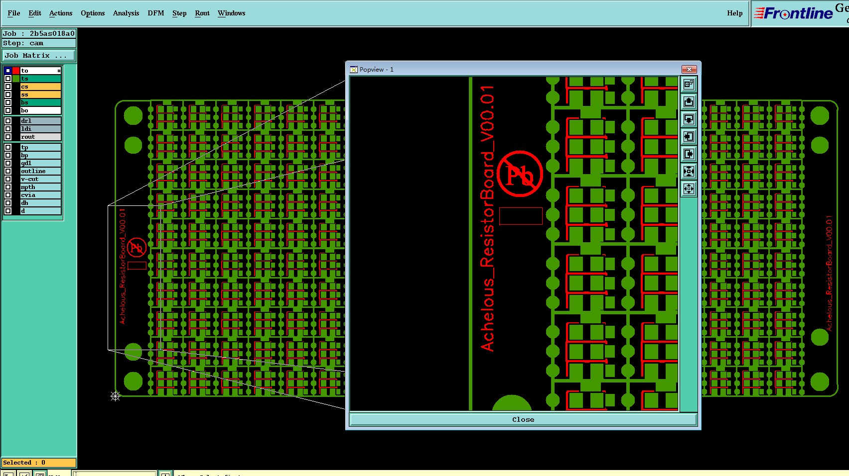Viewport: 849px width, 476px height.
Task: Select the 'outline' layer name
Action: [40, 171]
